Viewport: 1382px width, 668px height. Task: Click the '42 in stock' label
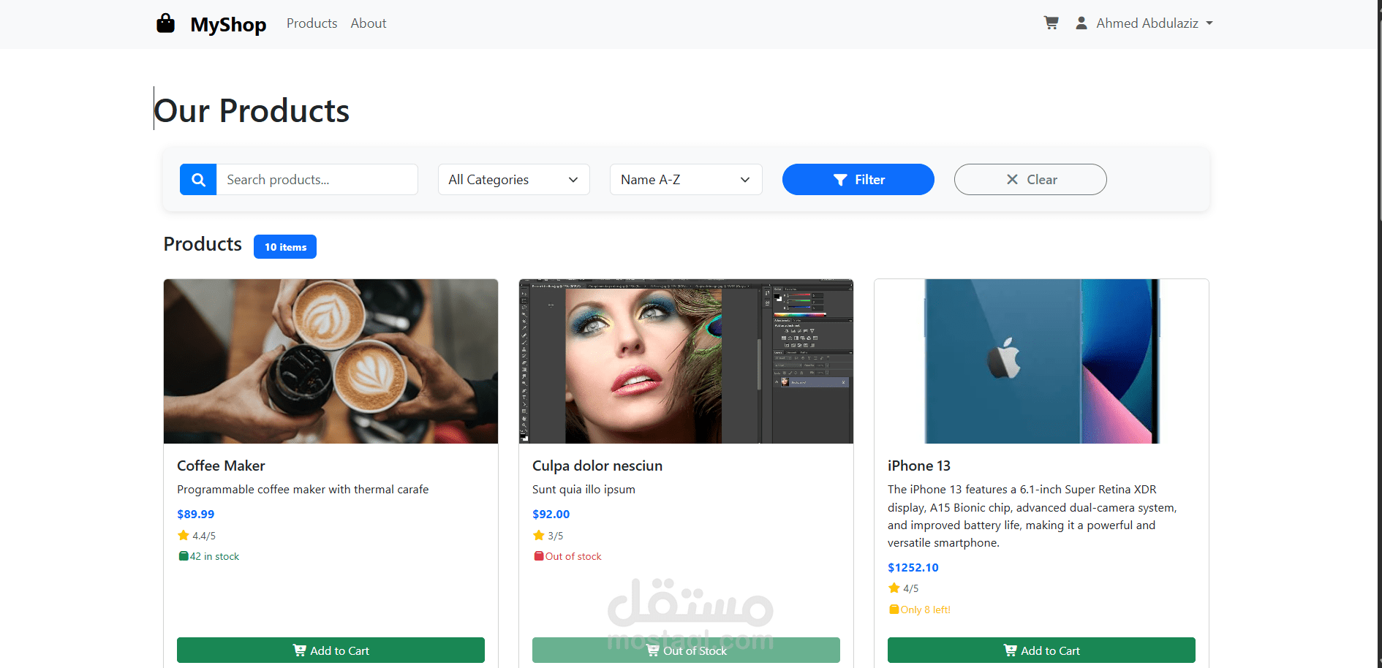215,557
